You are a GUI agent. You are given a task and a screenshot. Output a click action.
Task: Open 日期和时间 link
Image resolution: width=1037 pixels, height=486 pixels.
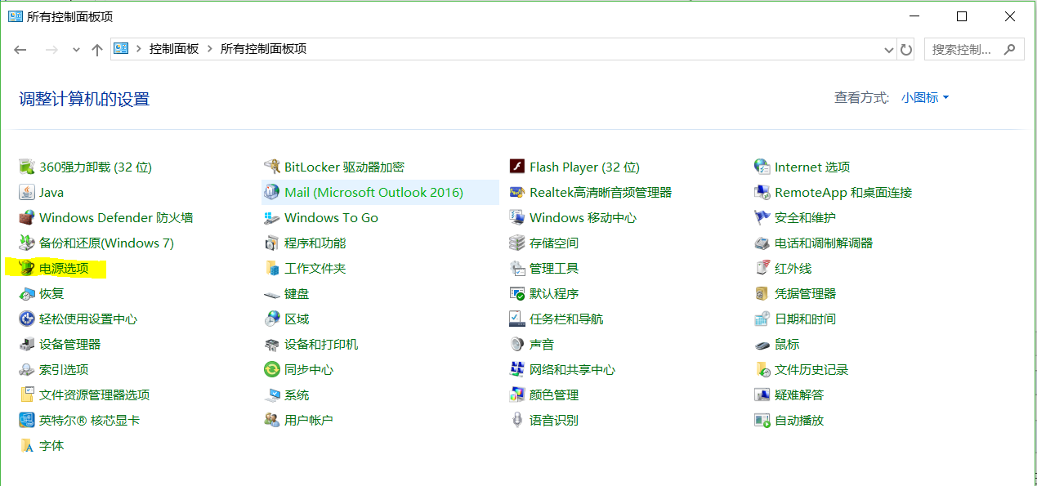click(805, 319)
